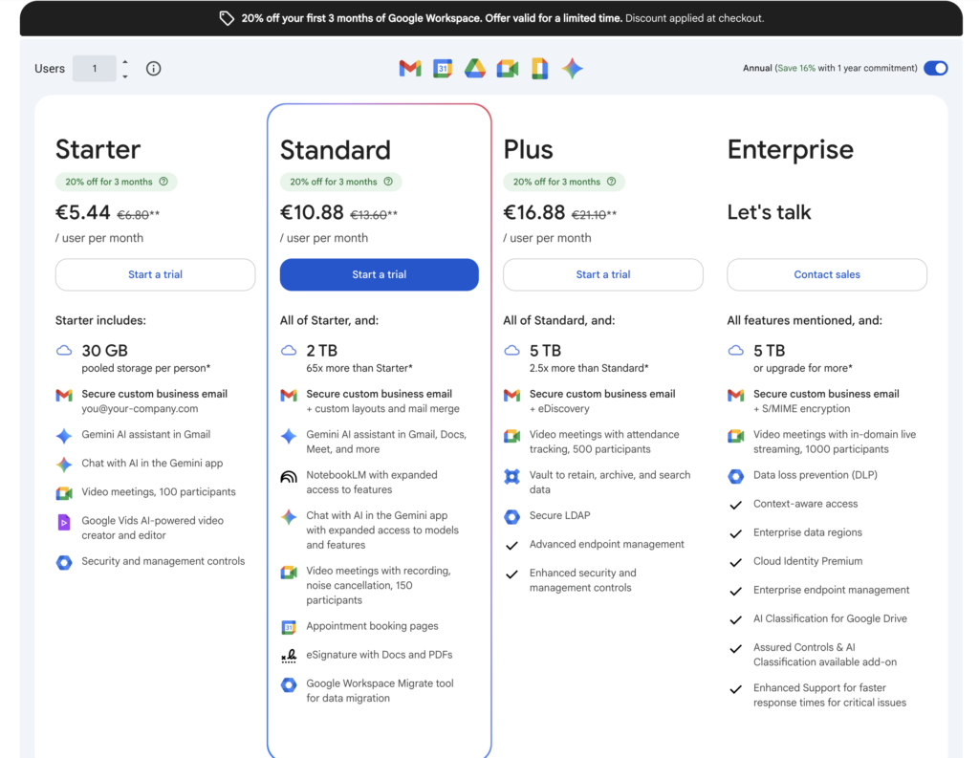The width and height of the screenshot is (979, 758).
Task: Increase the users count with the up arrow
Action: coord(125,62)
